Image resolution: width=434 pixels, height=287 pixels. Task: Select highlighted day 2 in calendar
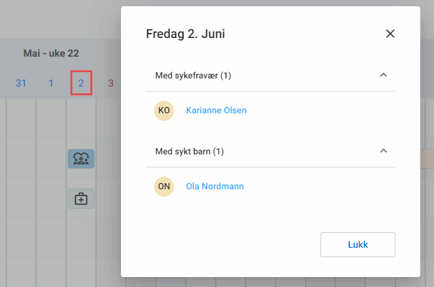click(81, 83)
